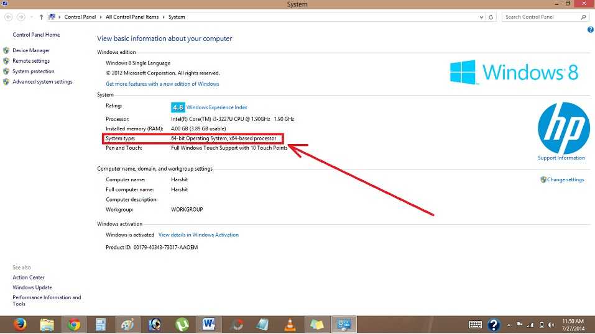The width and height of the screenshot is (595, 334).
Task: Click System breadcrumb segment
Action: click(x=177, y=17)
